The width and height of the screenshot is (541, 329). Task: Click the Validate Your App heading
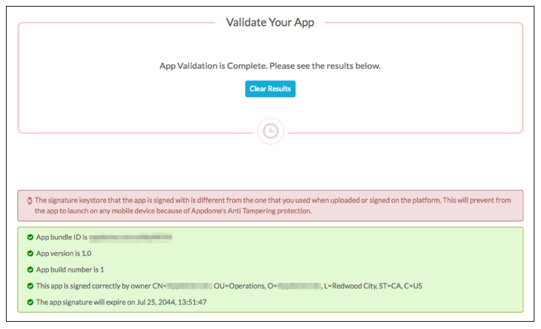pyautogui.click(x=270, y=22)
